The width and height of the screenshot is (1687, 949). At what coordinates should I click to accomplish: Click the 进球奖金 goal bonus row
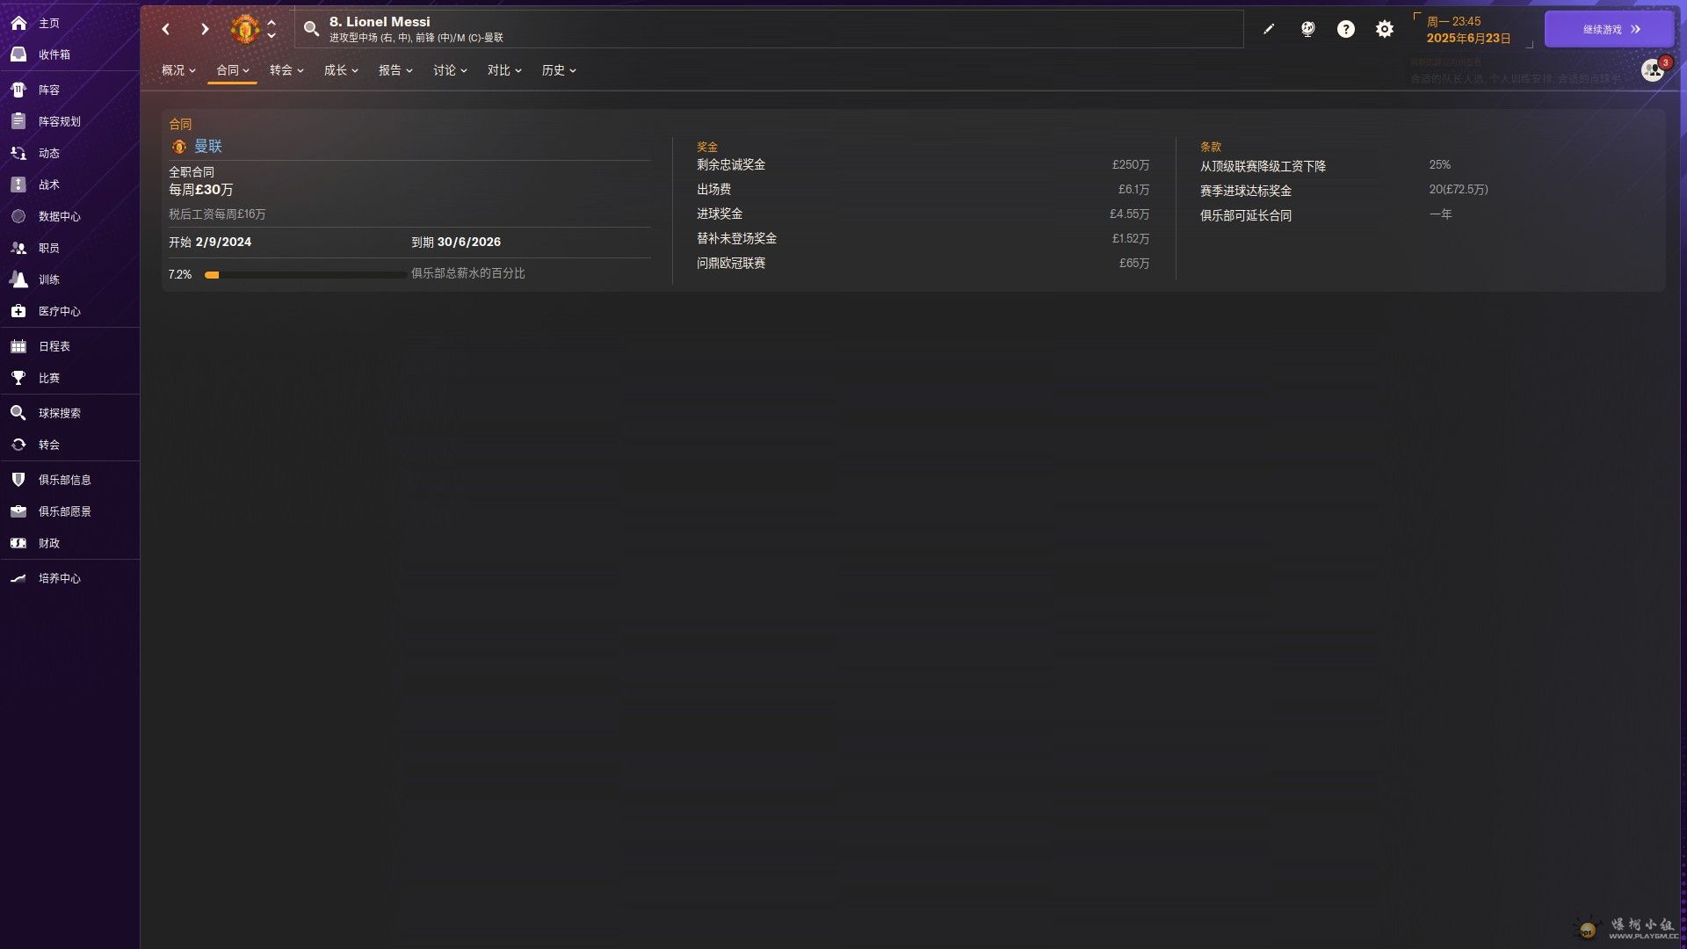coord(923,214)
